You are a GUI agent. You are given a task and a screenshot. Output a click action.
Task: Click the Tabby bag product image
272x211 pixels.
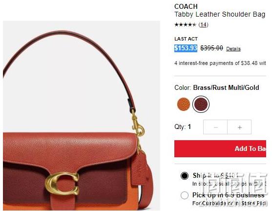pyautogui.click(x=82, y=116)
